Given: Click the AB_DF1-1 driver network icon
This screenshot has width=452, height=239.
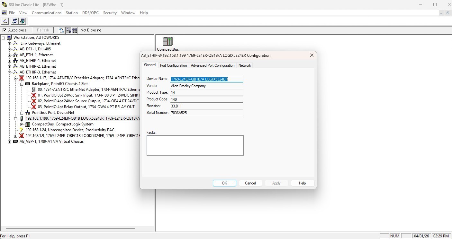Looking at the screenshot, I should pyautogui.click(x=15, y=49).
